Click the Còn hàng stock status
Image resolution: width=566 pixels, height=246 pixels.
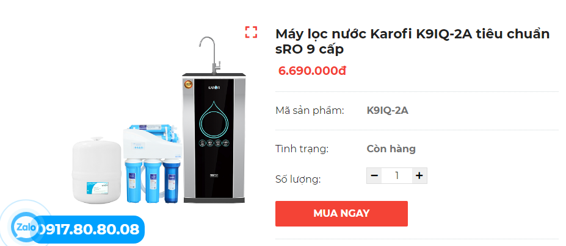(391, 149)
